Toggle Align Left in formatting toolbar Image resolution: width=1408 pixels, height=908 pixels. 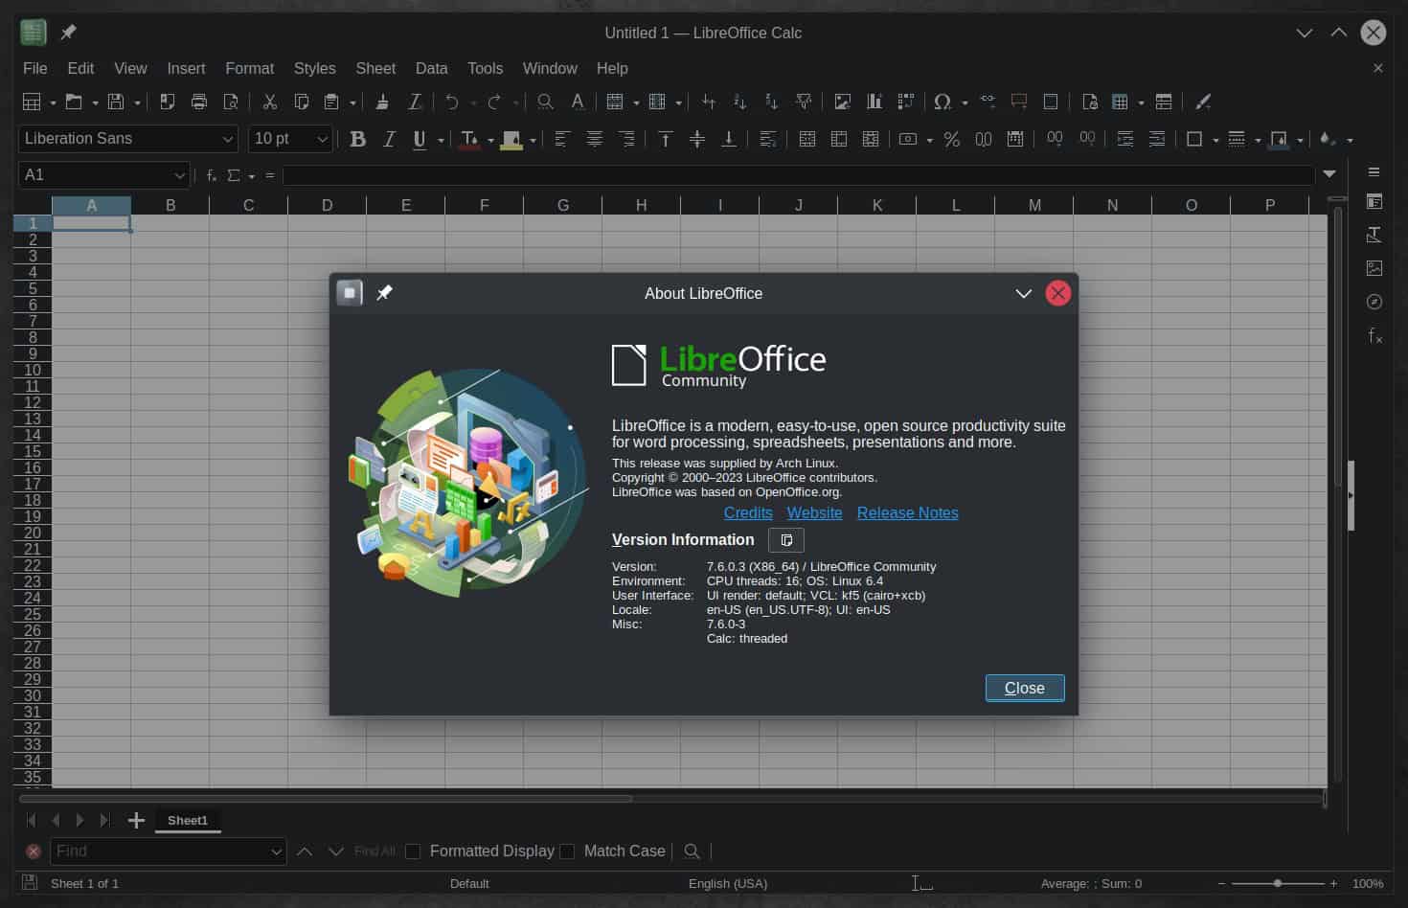(562, 139)
